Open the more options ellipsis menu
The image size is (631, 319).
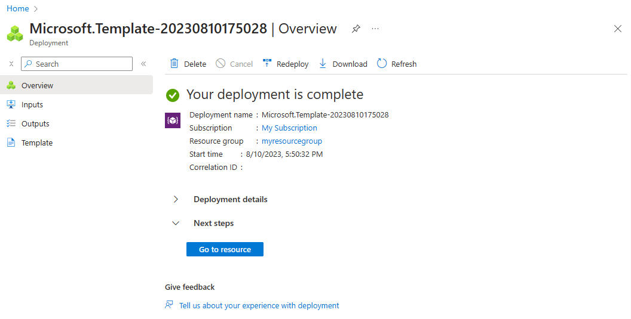[375, 29]
